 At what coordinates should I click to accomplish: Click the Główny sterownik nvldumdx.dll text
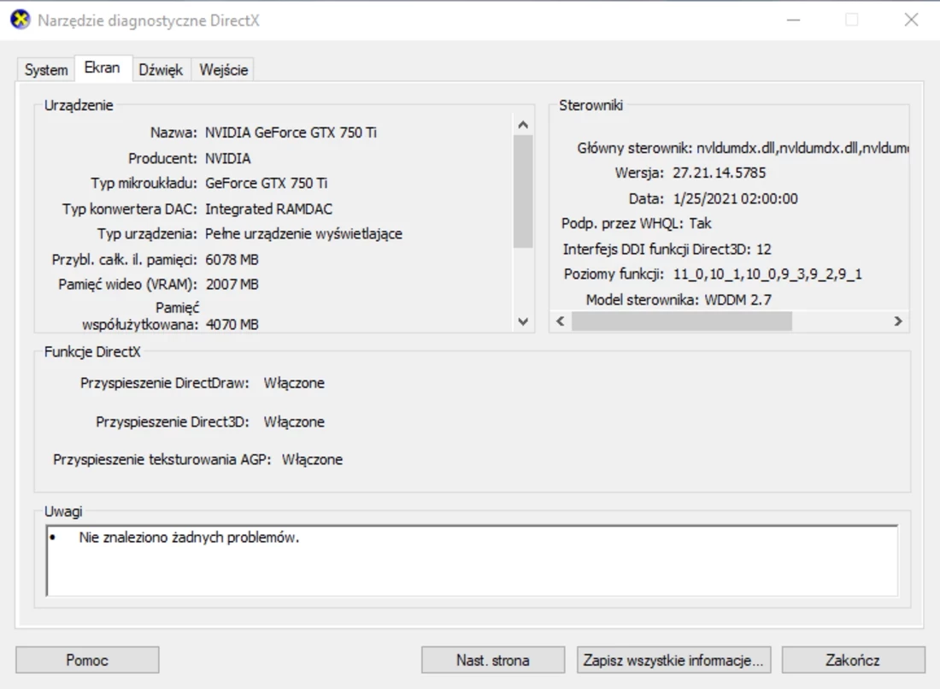(x=802, y=148)
